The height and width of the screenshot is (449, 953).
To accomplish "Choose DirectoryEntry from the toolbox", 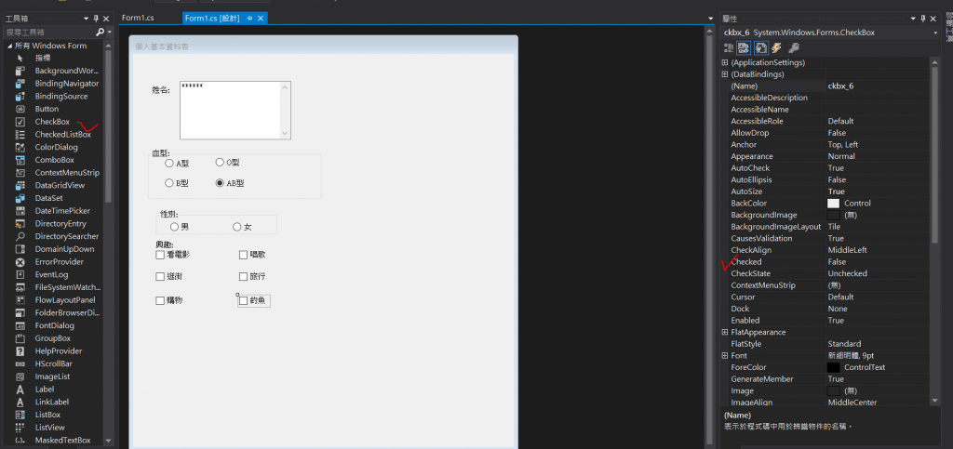I will coord(59,224).
